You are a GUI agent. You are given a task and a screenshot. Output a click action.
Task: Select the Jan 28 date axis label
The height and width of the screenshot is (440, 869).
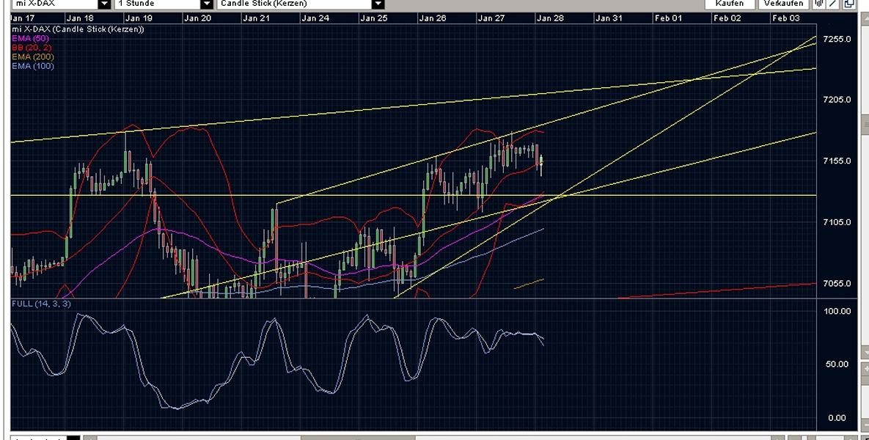551,18
